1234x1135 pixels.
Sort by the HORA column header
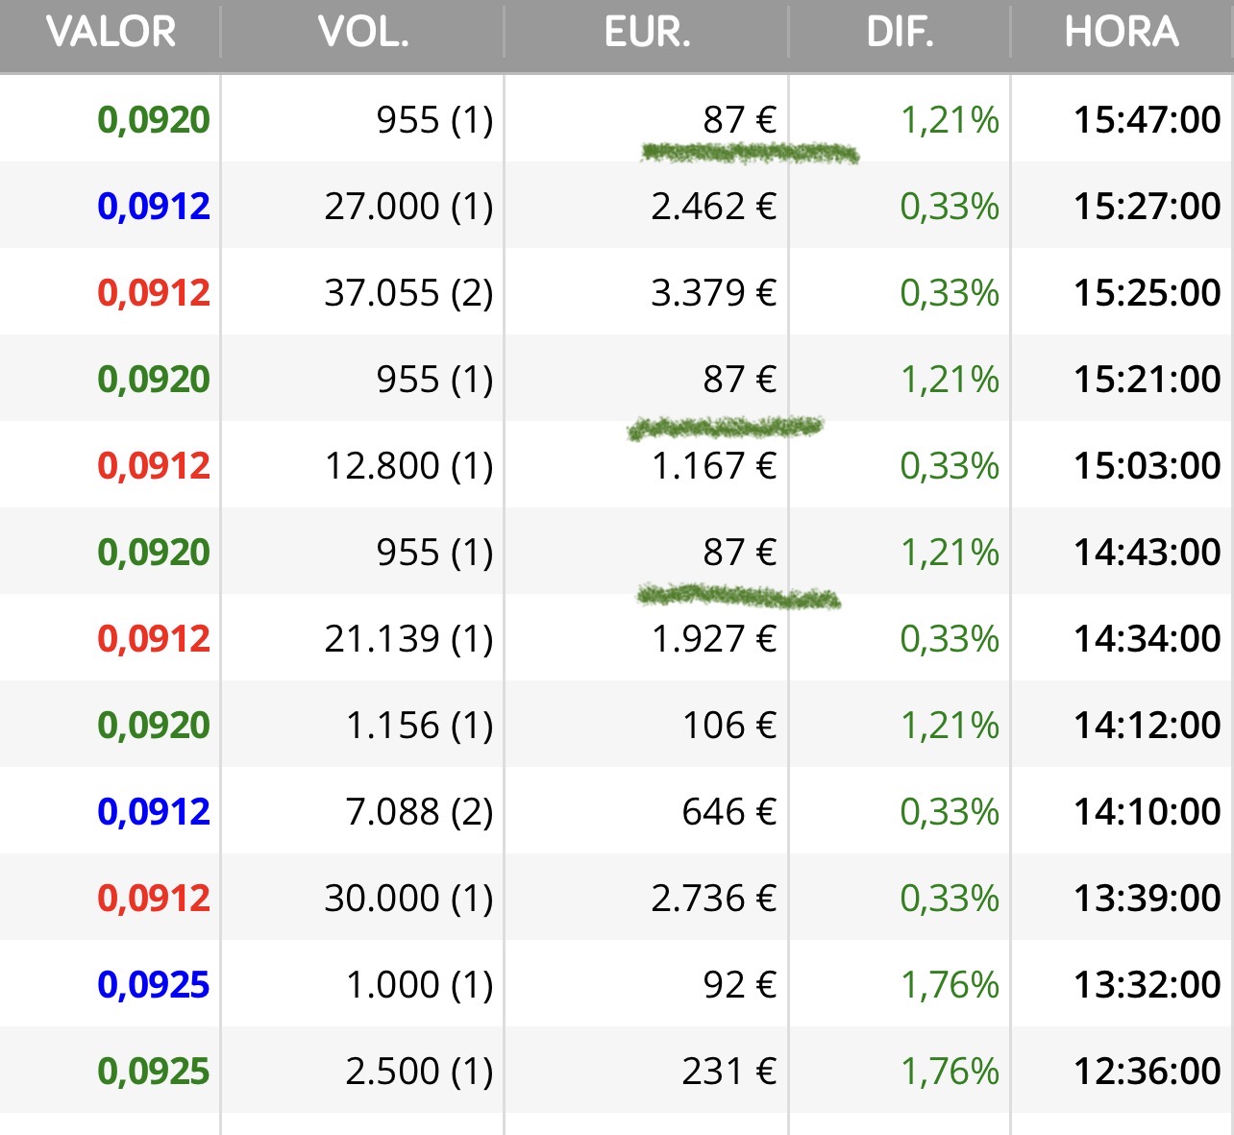coord(1122,33)
